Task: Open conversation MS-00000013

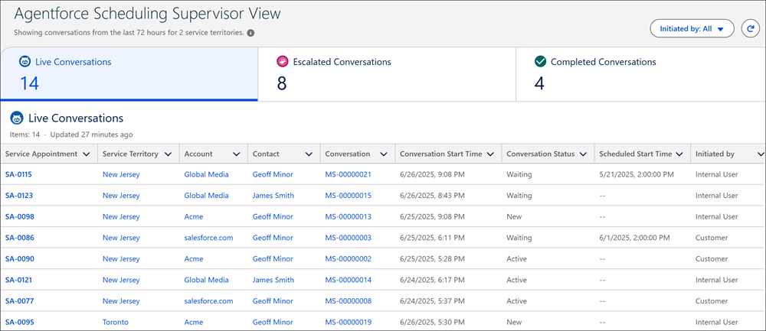Action: 349,216
